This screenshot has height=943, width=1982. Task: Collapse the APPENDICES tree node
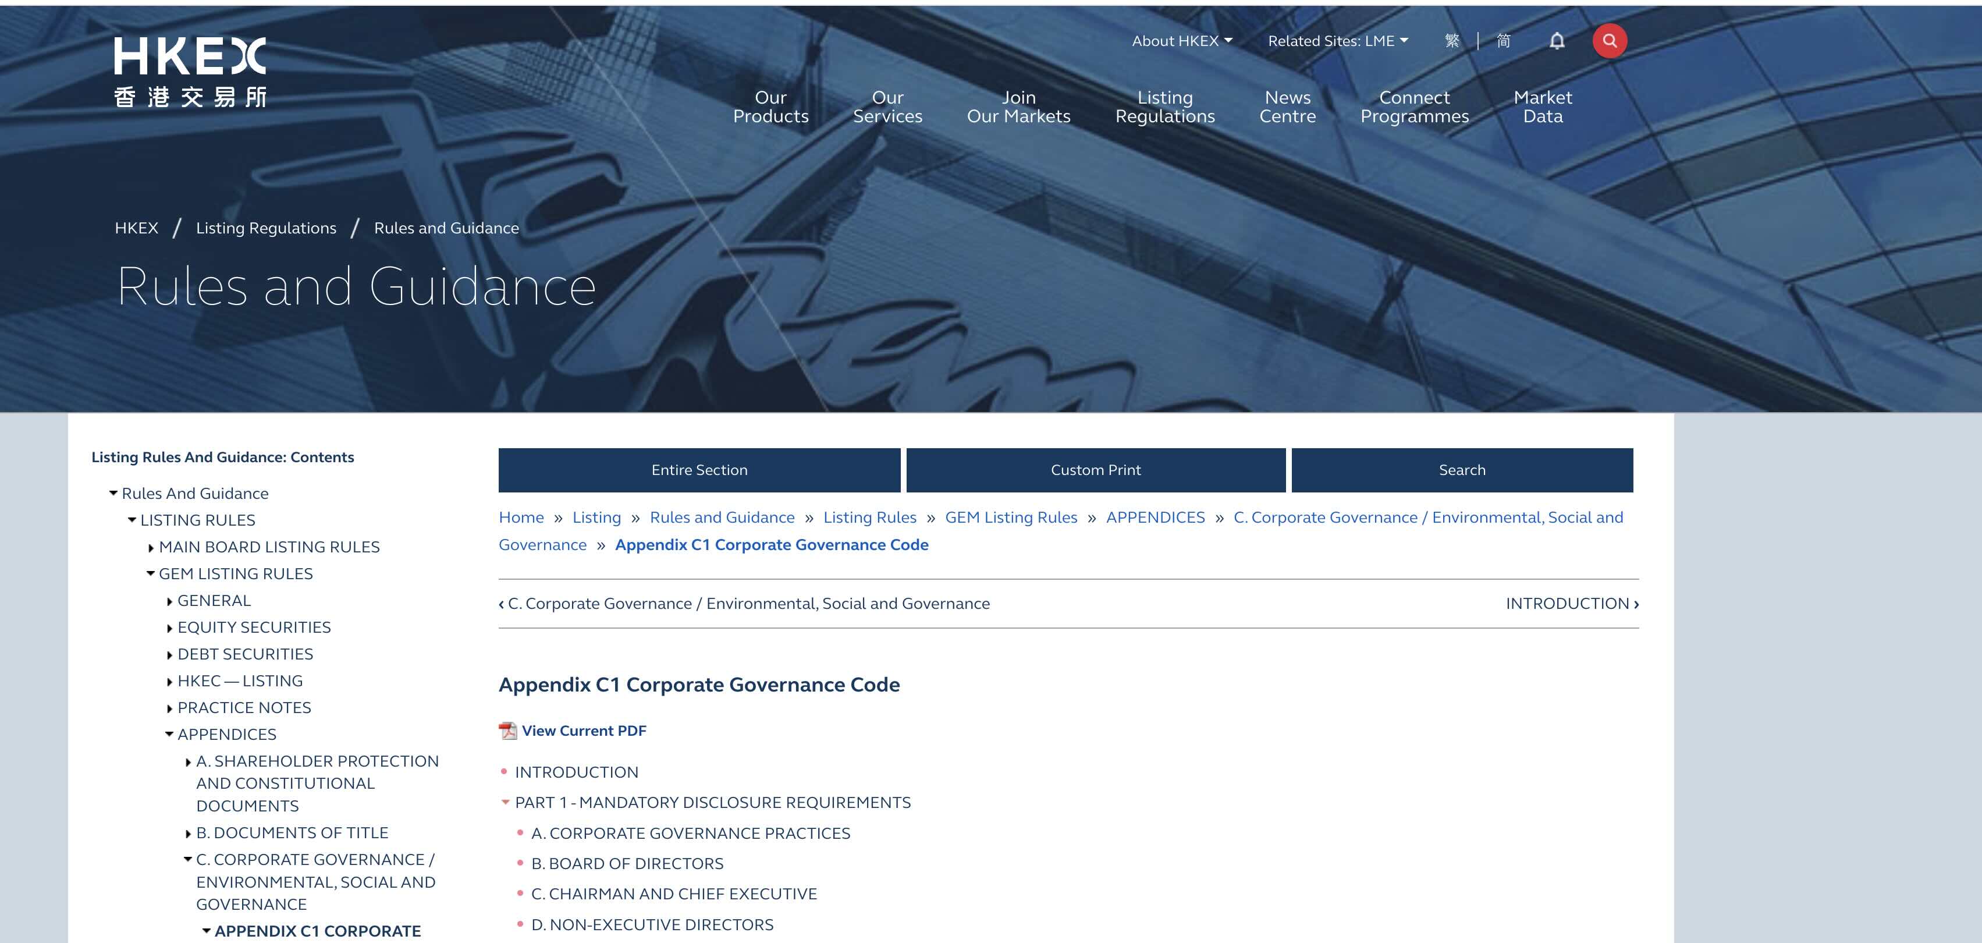[x=169, y=735]
